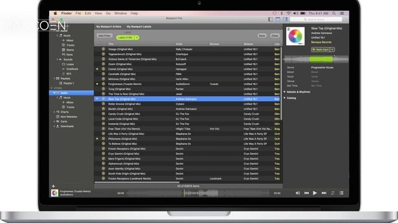This screenshot has width=398, height=223.
Task: Seek in the bottom player waveform
Action: [x=198, y=193]
